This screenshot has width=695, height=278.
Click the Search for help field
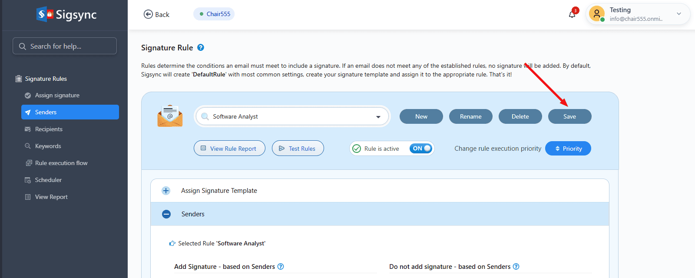[65, 46]
